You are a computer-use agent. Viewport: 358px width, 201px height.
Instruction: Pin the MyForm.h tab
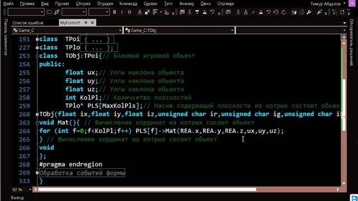click(86, 22)
